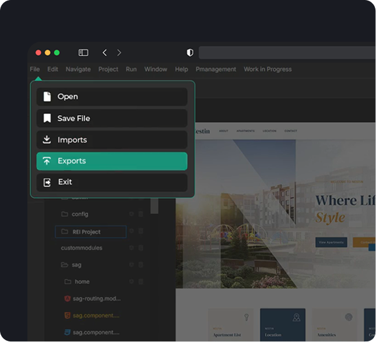Viewport: 376px width, 342px height.
Task: Click the trash icon in home row
Action: coord(140,282)
